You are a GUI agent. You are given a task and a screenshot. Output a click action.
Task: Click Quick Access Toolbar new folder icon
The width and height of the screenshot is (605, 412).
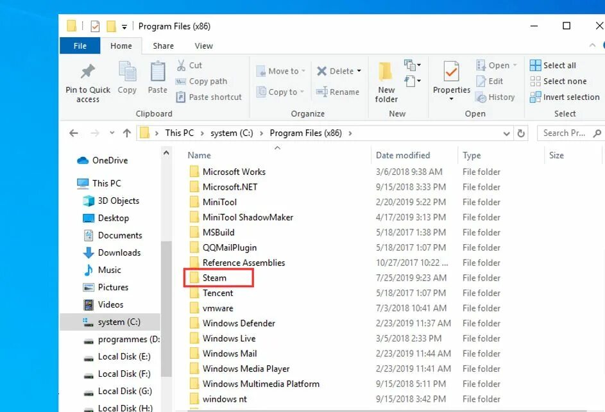pyautogui.click(x=111, y=26)
